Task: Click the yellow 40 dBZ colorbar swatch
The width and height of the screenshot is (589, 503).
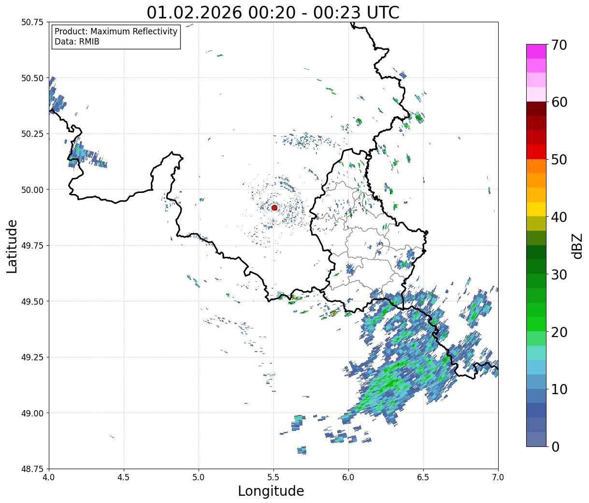Action: coord(536,209)
